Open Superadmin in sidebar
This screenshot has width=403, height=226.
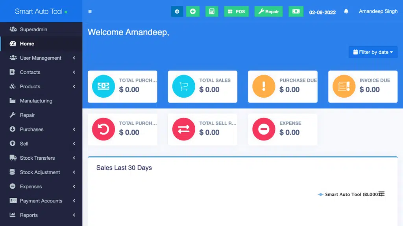[x=41, y=29]
